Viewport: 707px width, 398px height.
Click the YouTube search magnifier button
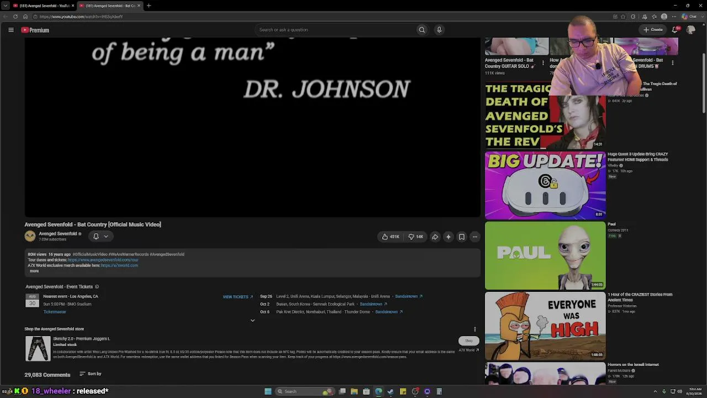click(422, 30)
